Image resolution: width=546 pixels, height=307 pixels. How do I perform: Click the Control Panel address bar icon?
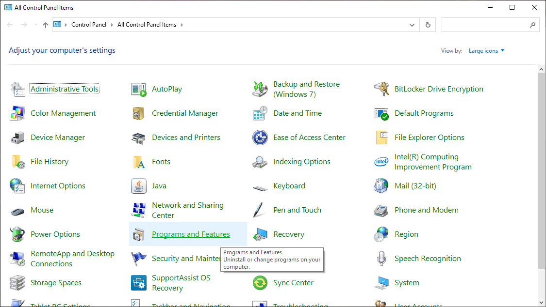57,25
